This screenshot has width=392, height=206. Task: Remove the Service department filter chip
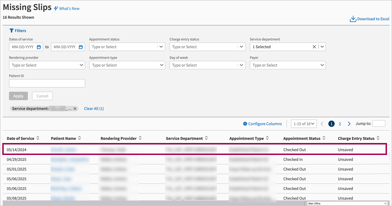[x=75, y=109]
